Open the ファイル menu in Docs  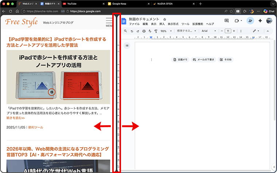pyautogui.click(x=134, y=24)
